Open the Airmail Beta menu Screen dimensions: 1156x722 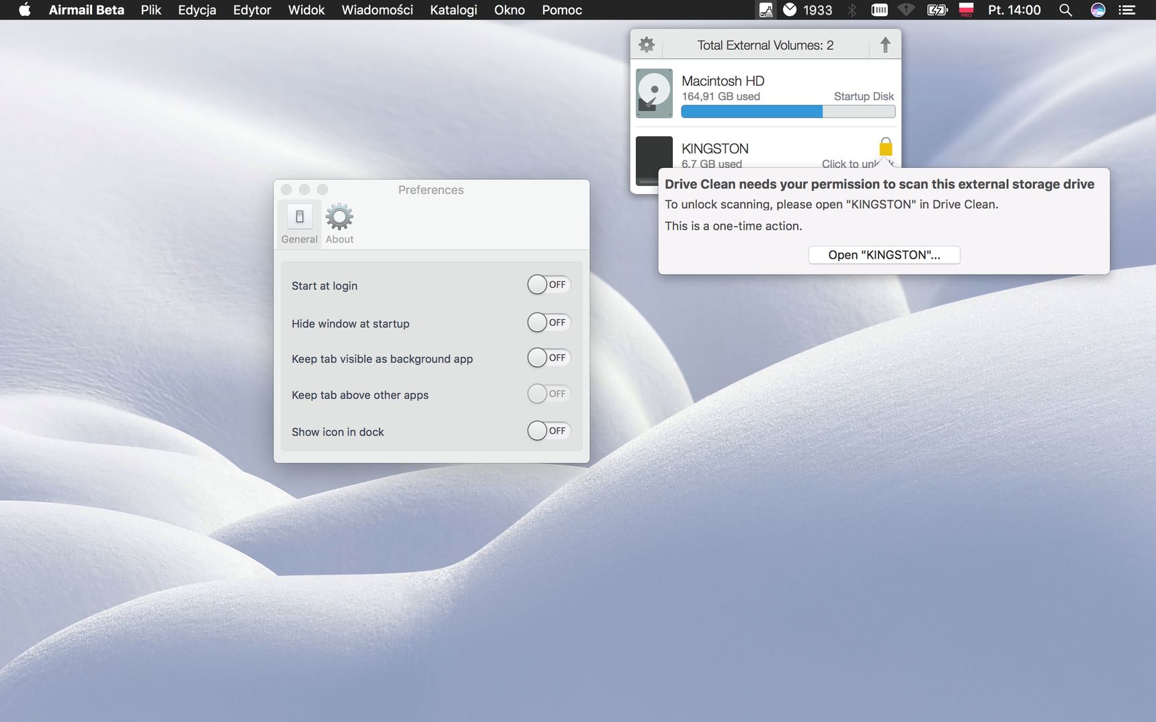tap(86, 10)
